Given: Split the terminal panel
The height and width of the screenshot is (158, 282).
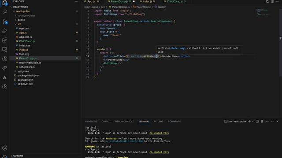Looking at the screenshot, I should coord(257,122).
